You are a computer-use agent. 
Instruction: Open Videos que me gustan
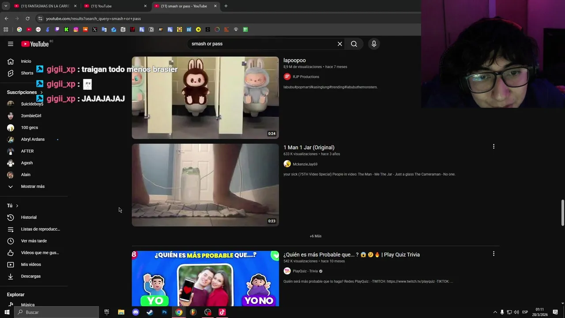click(40, 253)
